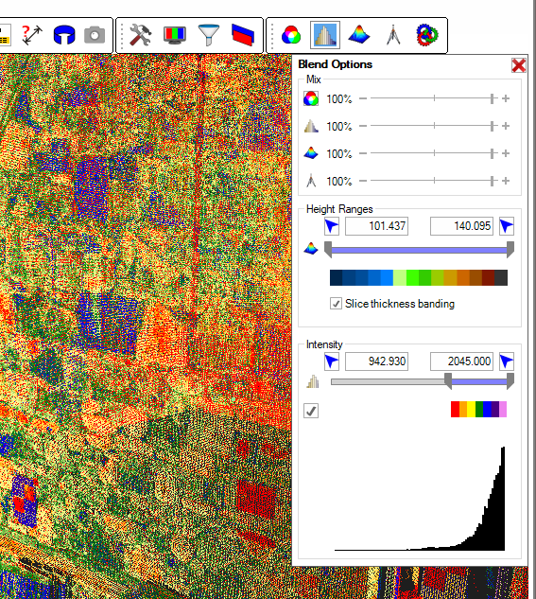This screenshot has width=536, height=599.
Task: Toggle the intensity histogram view button
Action: pyautogui.click(x=325, y=35)
